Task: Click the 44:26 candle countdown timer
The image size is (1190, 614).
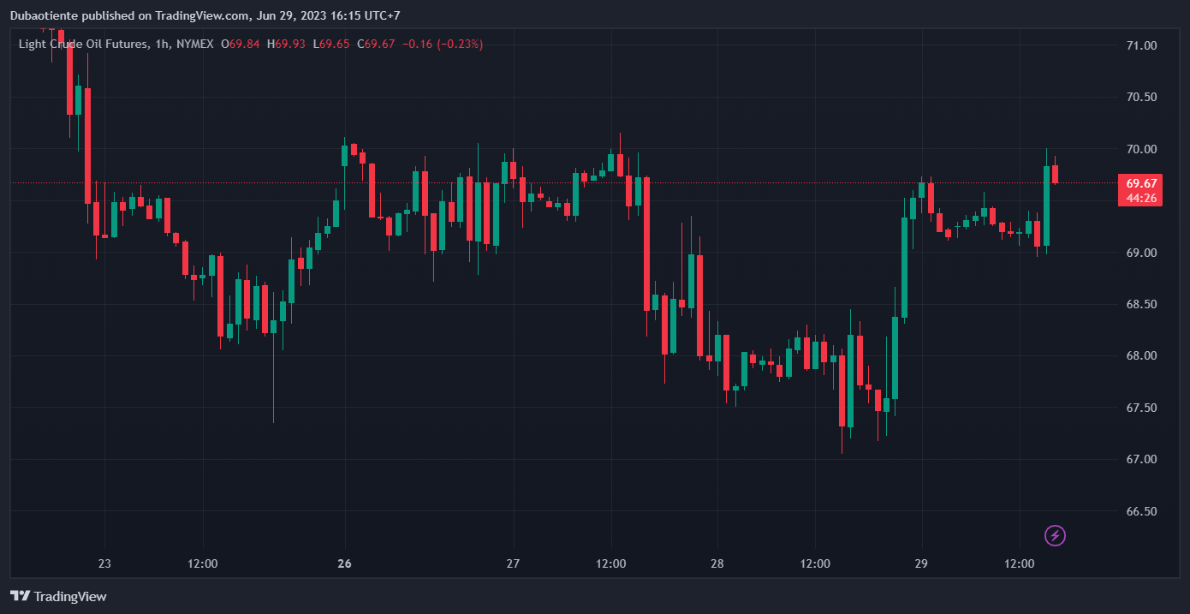Action: tap(1142, 198)
